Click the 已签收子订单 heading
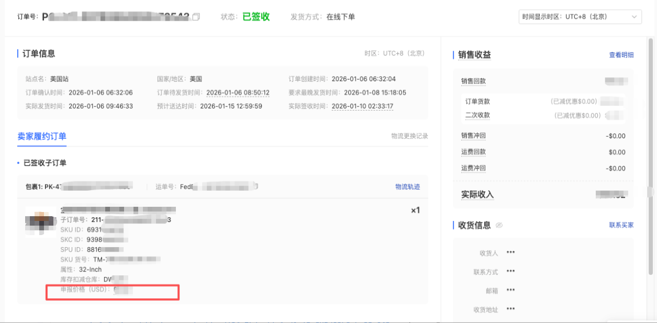The image size is (657, 323). click(45, 163)
